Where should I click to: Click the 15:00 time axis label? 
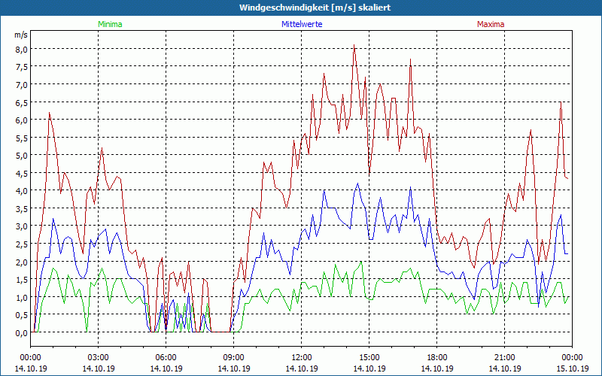tap(369, 357)
